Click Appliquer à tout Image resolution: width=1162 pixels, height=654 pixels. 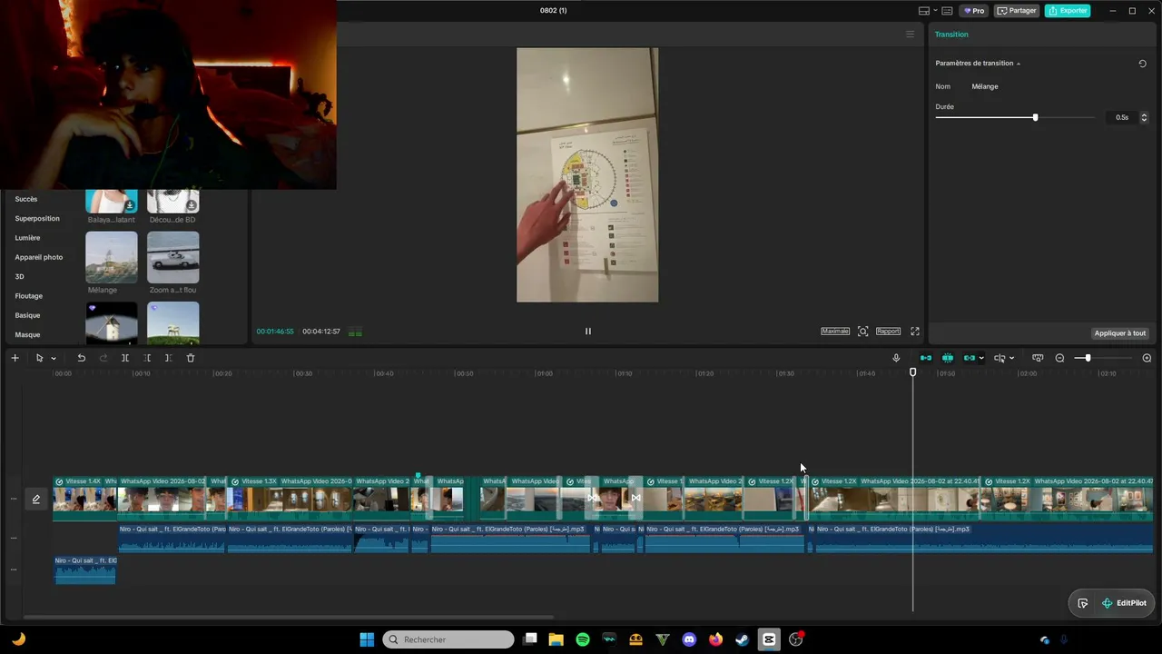(x=1120, y=333)
